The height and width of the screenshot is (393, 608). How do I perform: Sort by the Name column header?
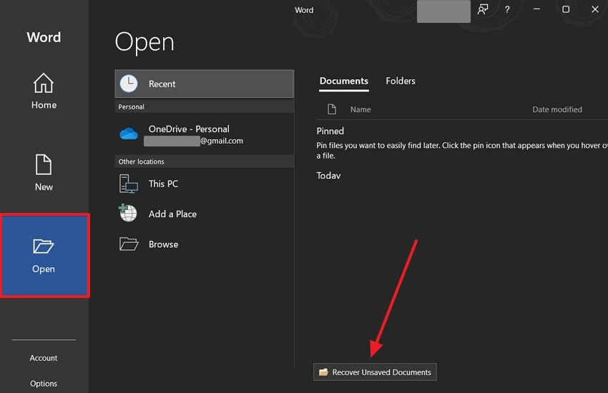coord(361,109)
